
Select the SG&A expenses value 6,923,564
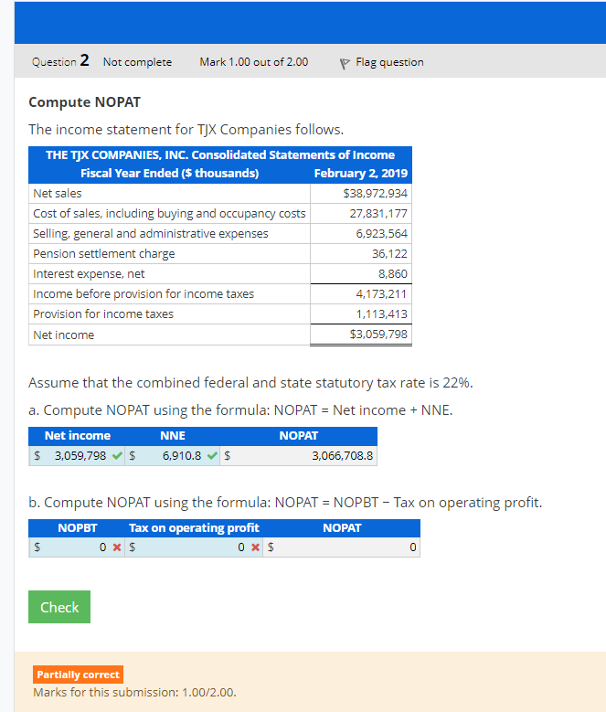click(x=381, y=233)
